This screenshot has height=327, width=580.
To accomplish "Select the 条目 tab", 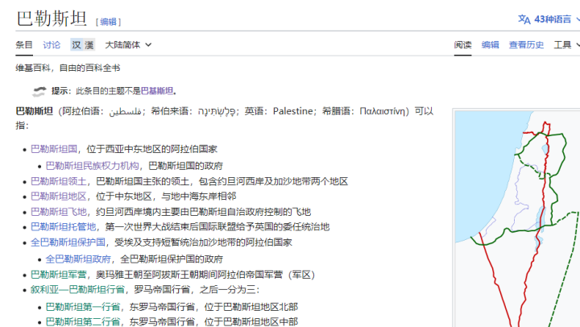I will coord(24,45).
